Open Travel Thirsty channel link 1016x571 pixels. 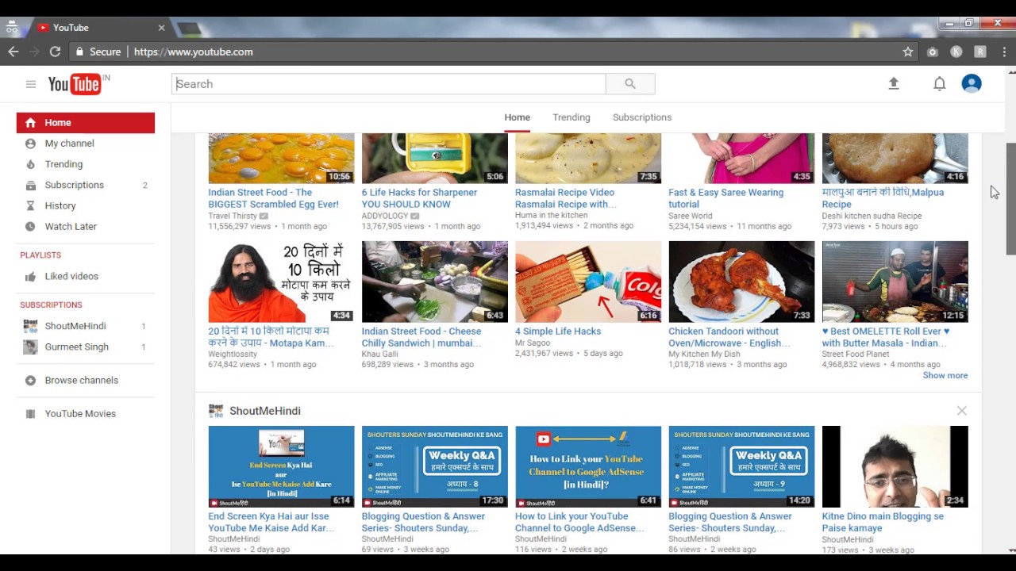pos(233,216)
